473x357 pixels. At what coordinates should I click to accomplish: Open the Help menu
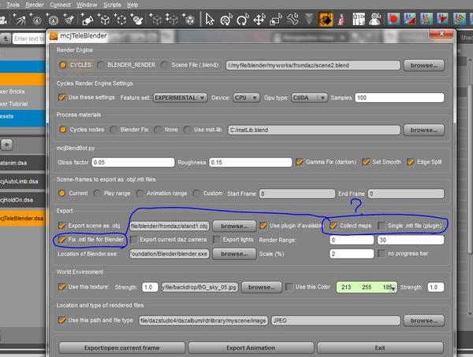[x=132, y=5]
